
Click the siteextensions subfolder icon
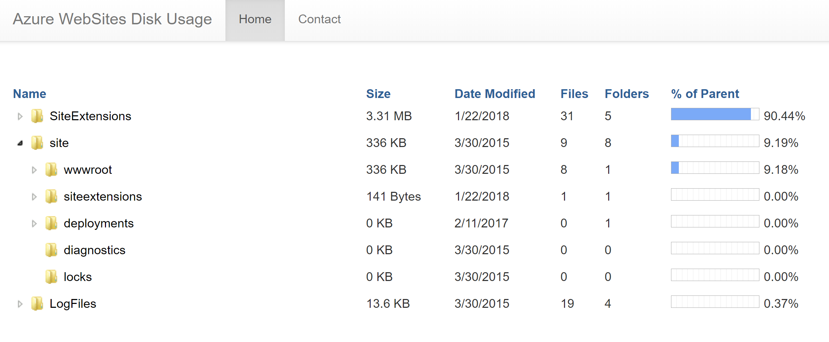[51, 196]
